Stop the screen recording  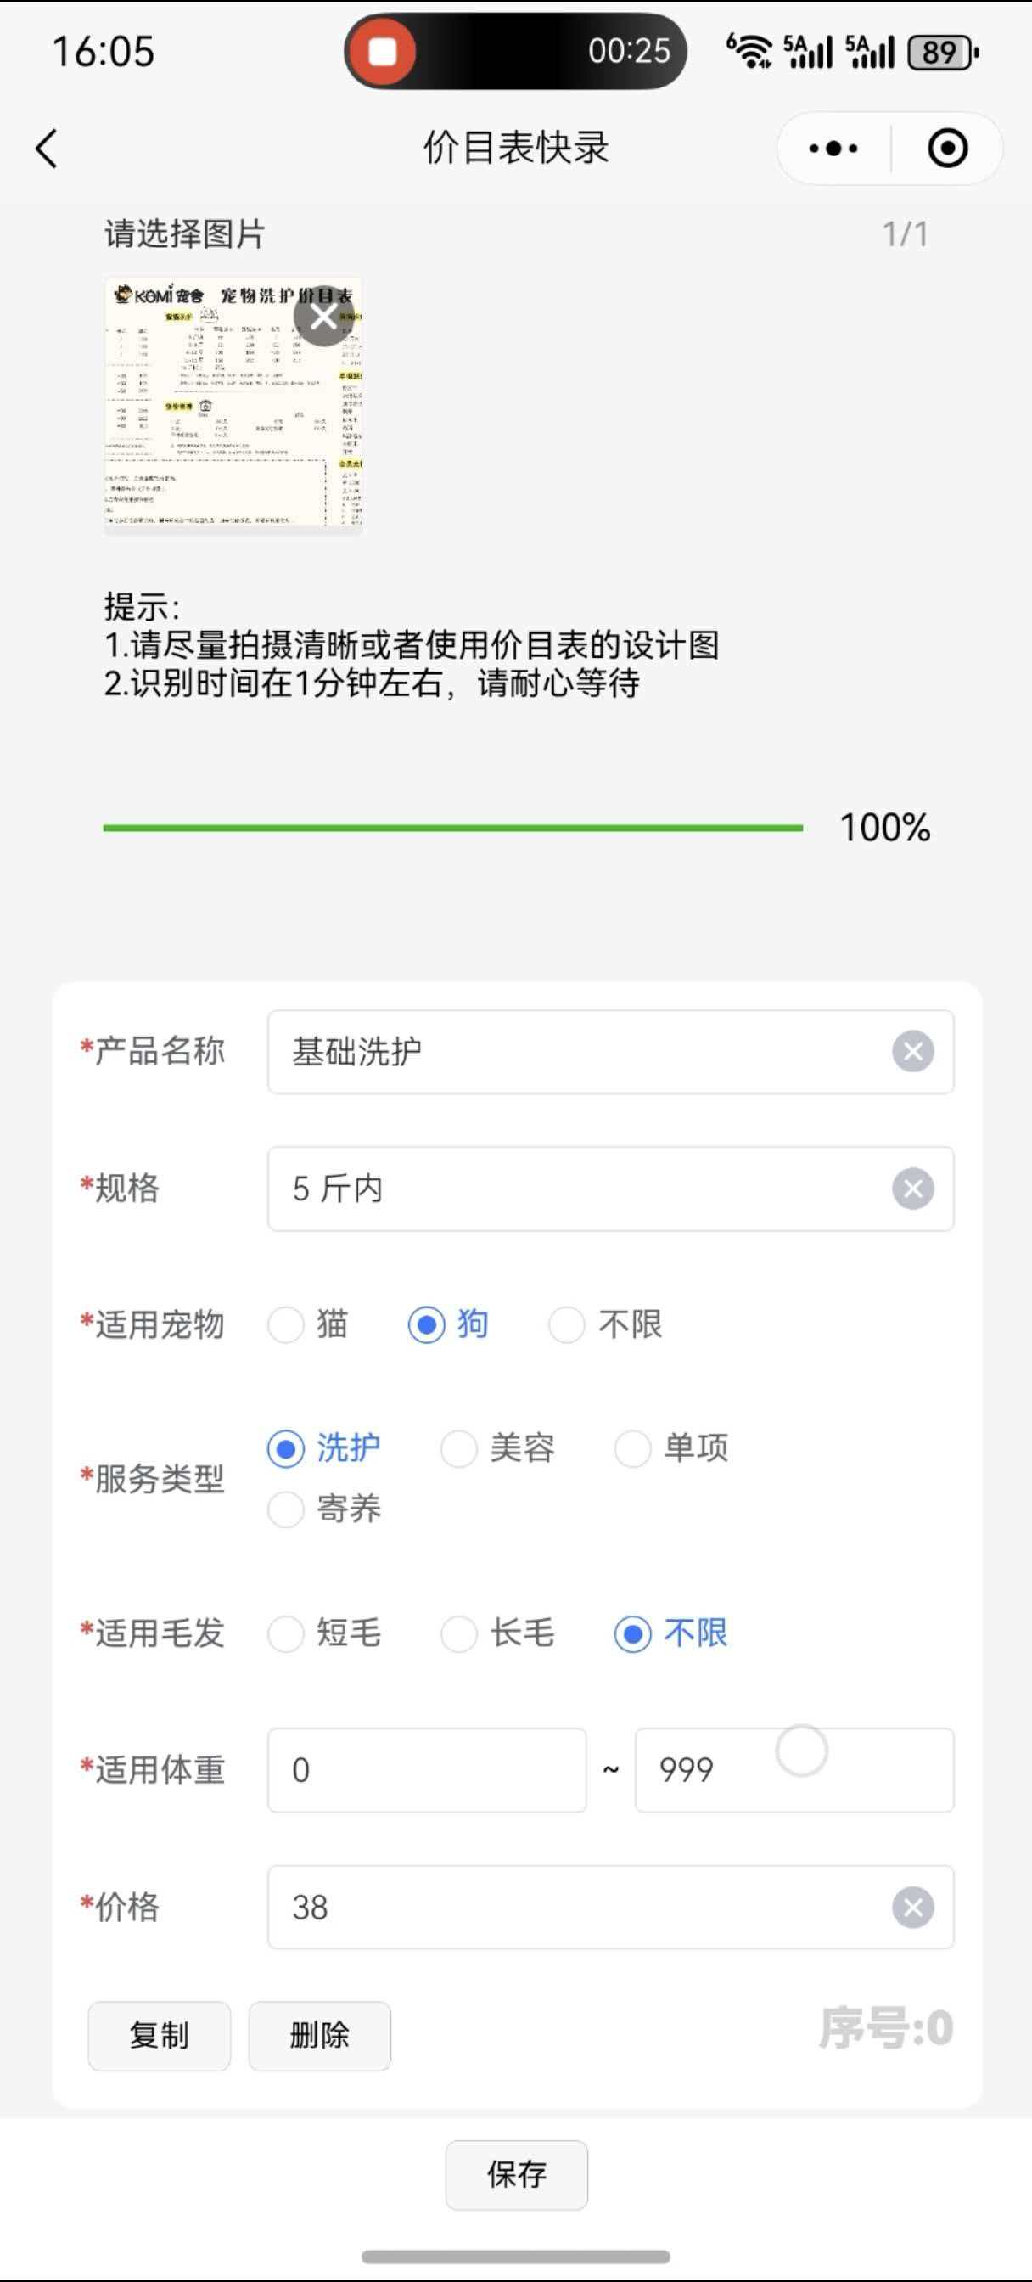383,52
